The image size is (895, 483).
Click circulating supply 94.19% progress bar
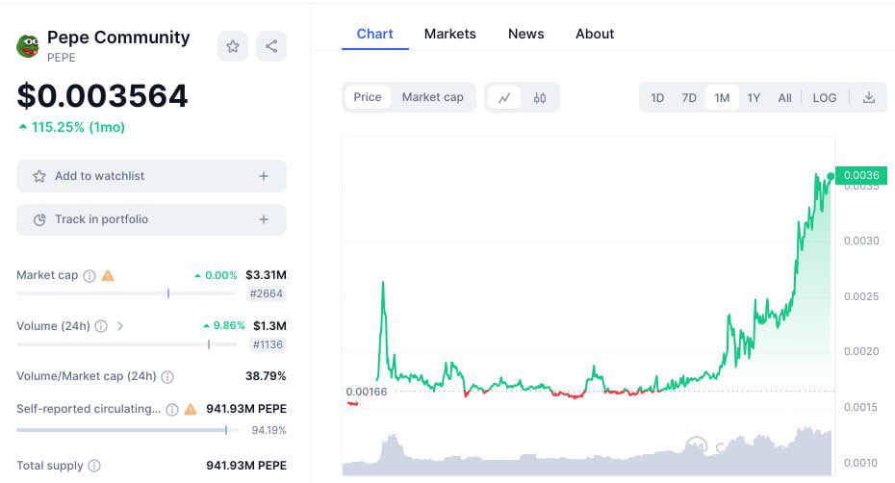click(x=128, y=430)
